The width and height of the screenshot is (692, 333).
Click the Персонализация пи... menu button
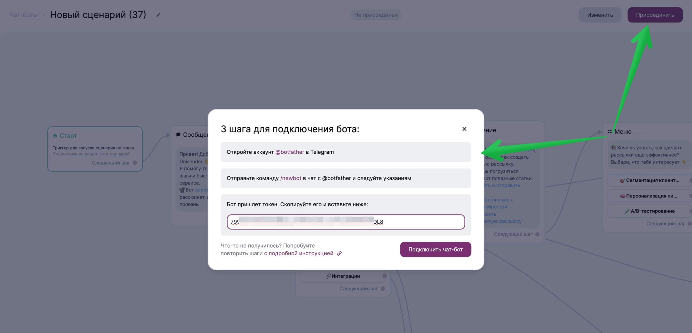[x=649, y=196]
